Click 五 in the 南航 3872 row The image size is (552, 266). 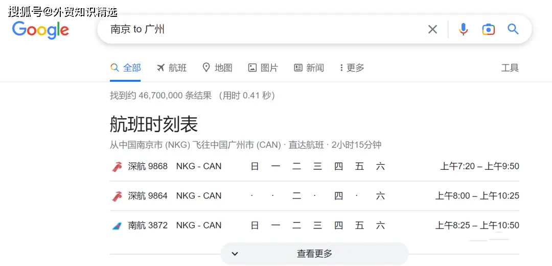pyautogui.click(x=359, y=226)
